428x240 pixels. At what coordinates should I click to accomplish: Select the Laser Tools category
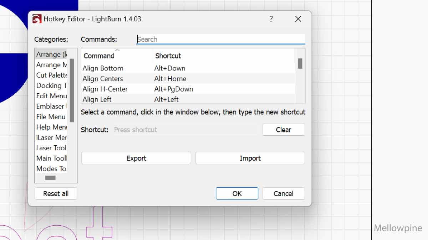coord(51,148)
